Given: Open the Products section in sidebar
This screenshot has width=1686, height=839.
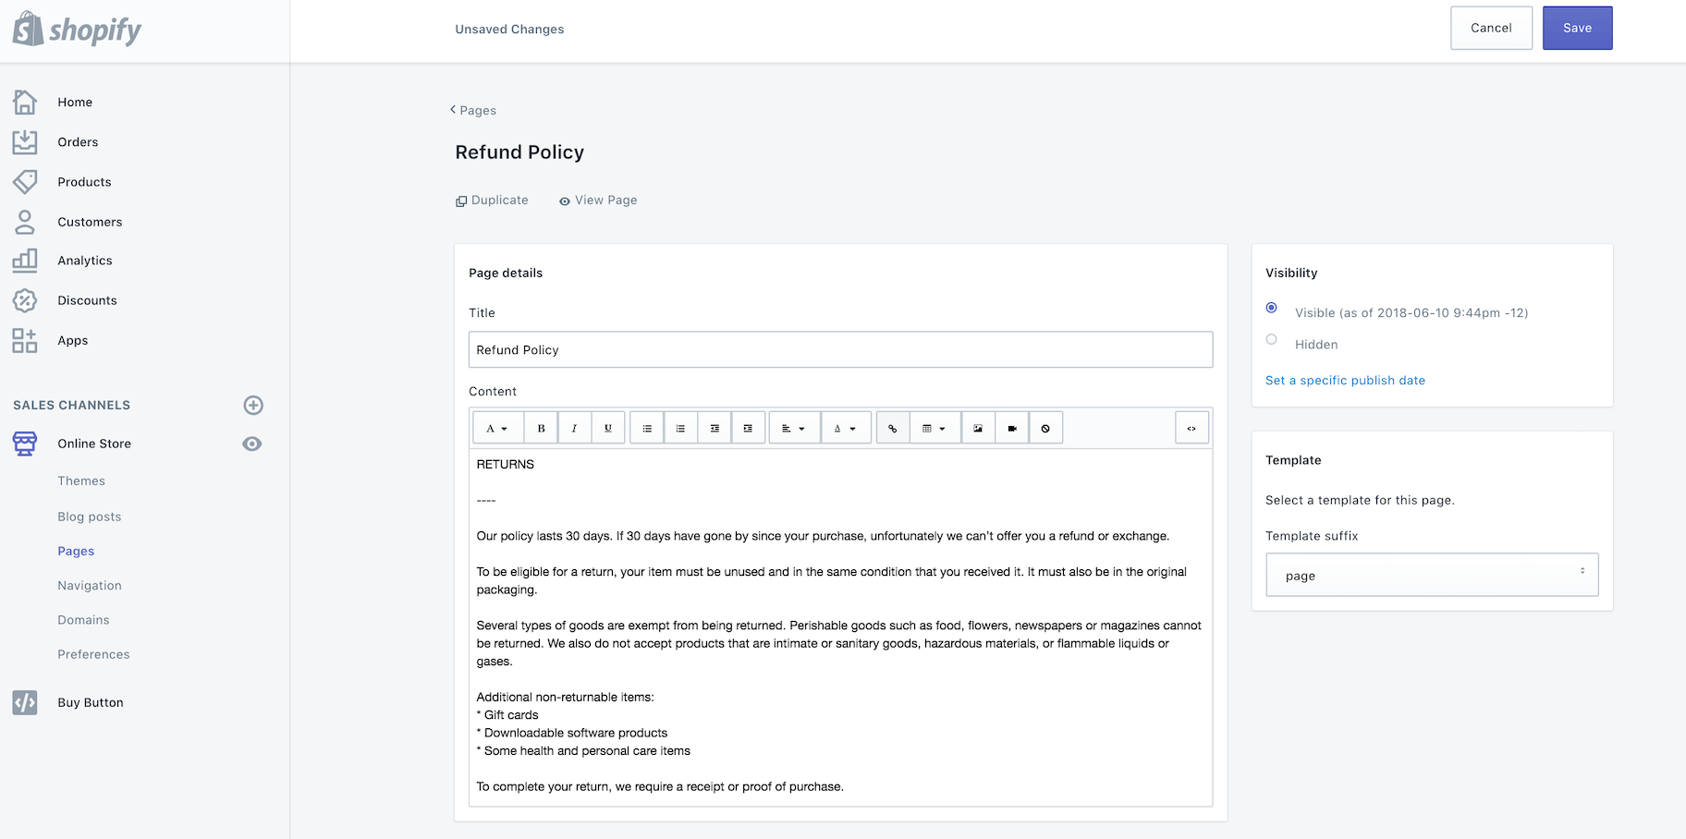Looking at the screenshot, I should coord(84,182).
